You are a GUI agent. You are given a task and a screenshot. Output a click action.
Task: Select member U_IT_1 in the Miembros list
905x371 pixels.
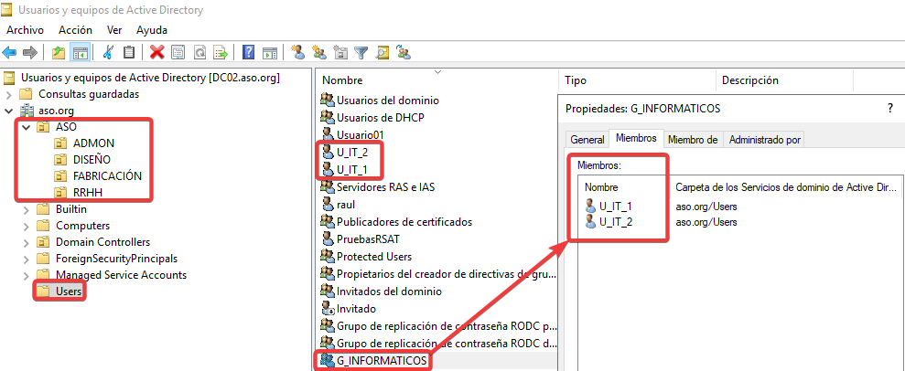coord(616,206)
